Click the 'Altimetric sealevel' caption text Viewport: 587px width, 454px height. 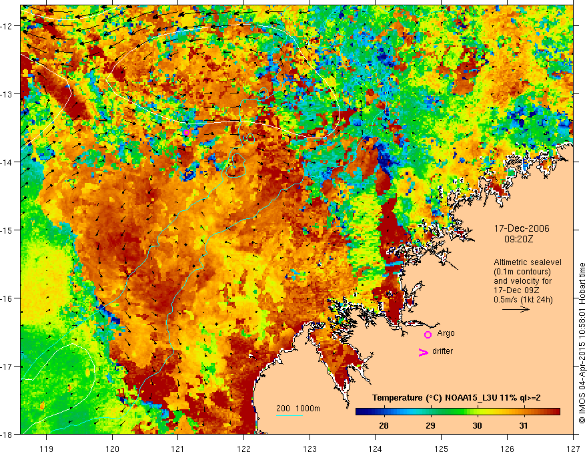(x=528, y=262)
